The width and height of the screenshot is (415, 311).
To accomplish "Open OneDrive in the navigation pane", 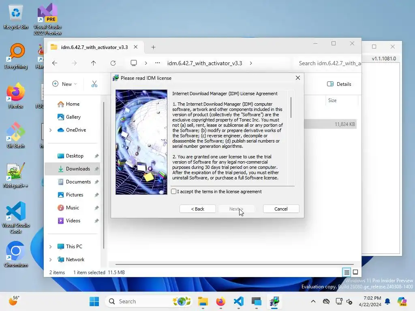I will click(x=76, y=130).
